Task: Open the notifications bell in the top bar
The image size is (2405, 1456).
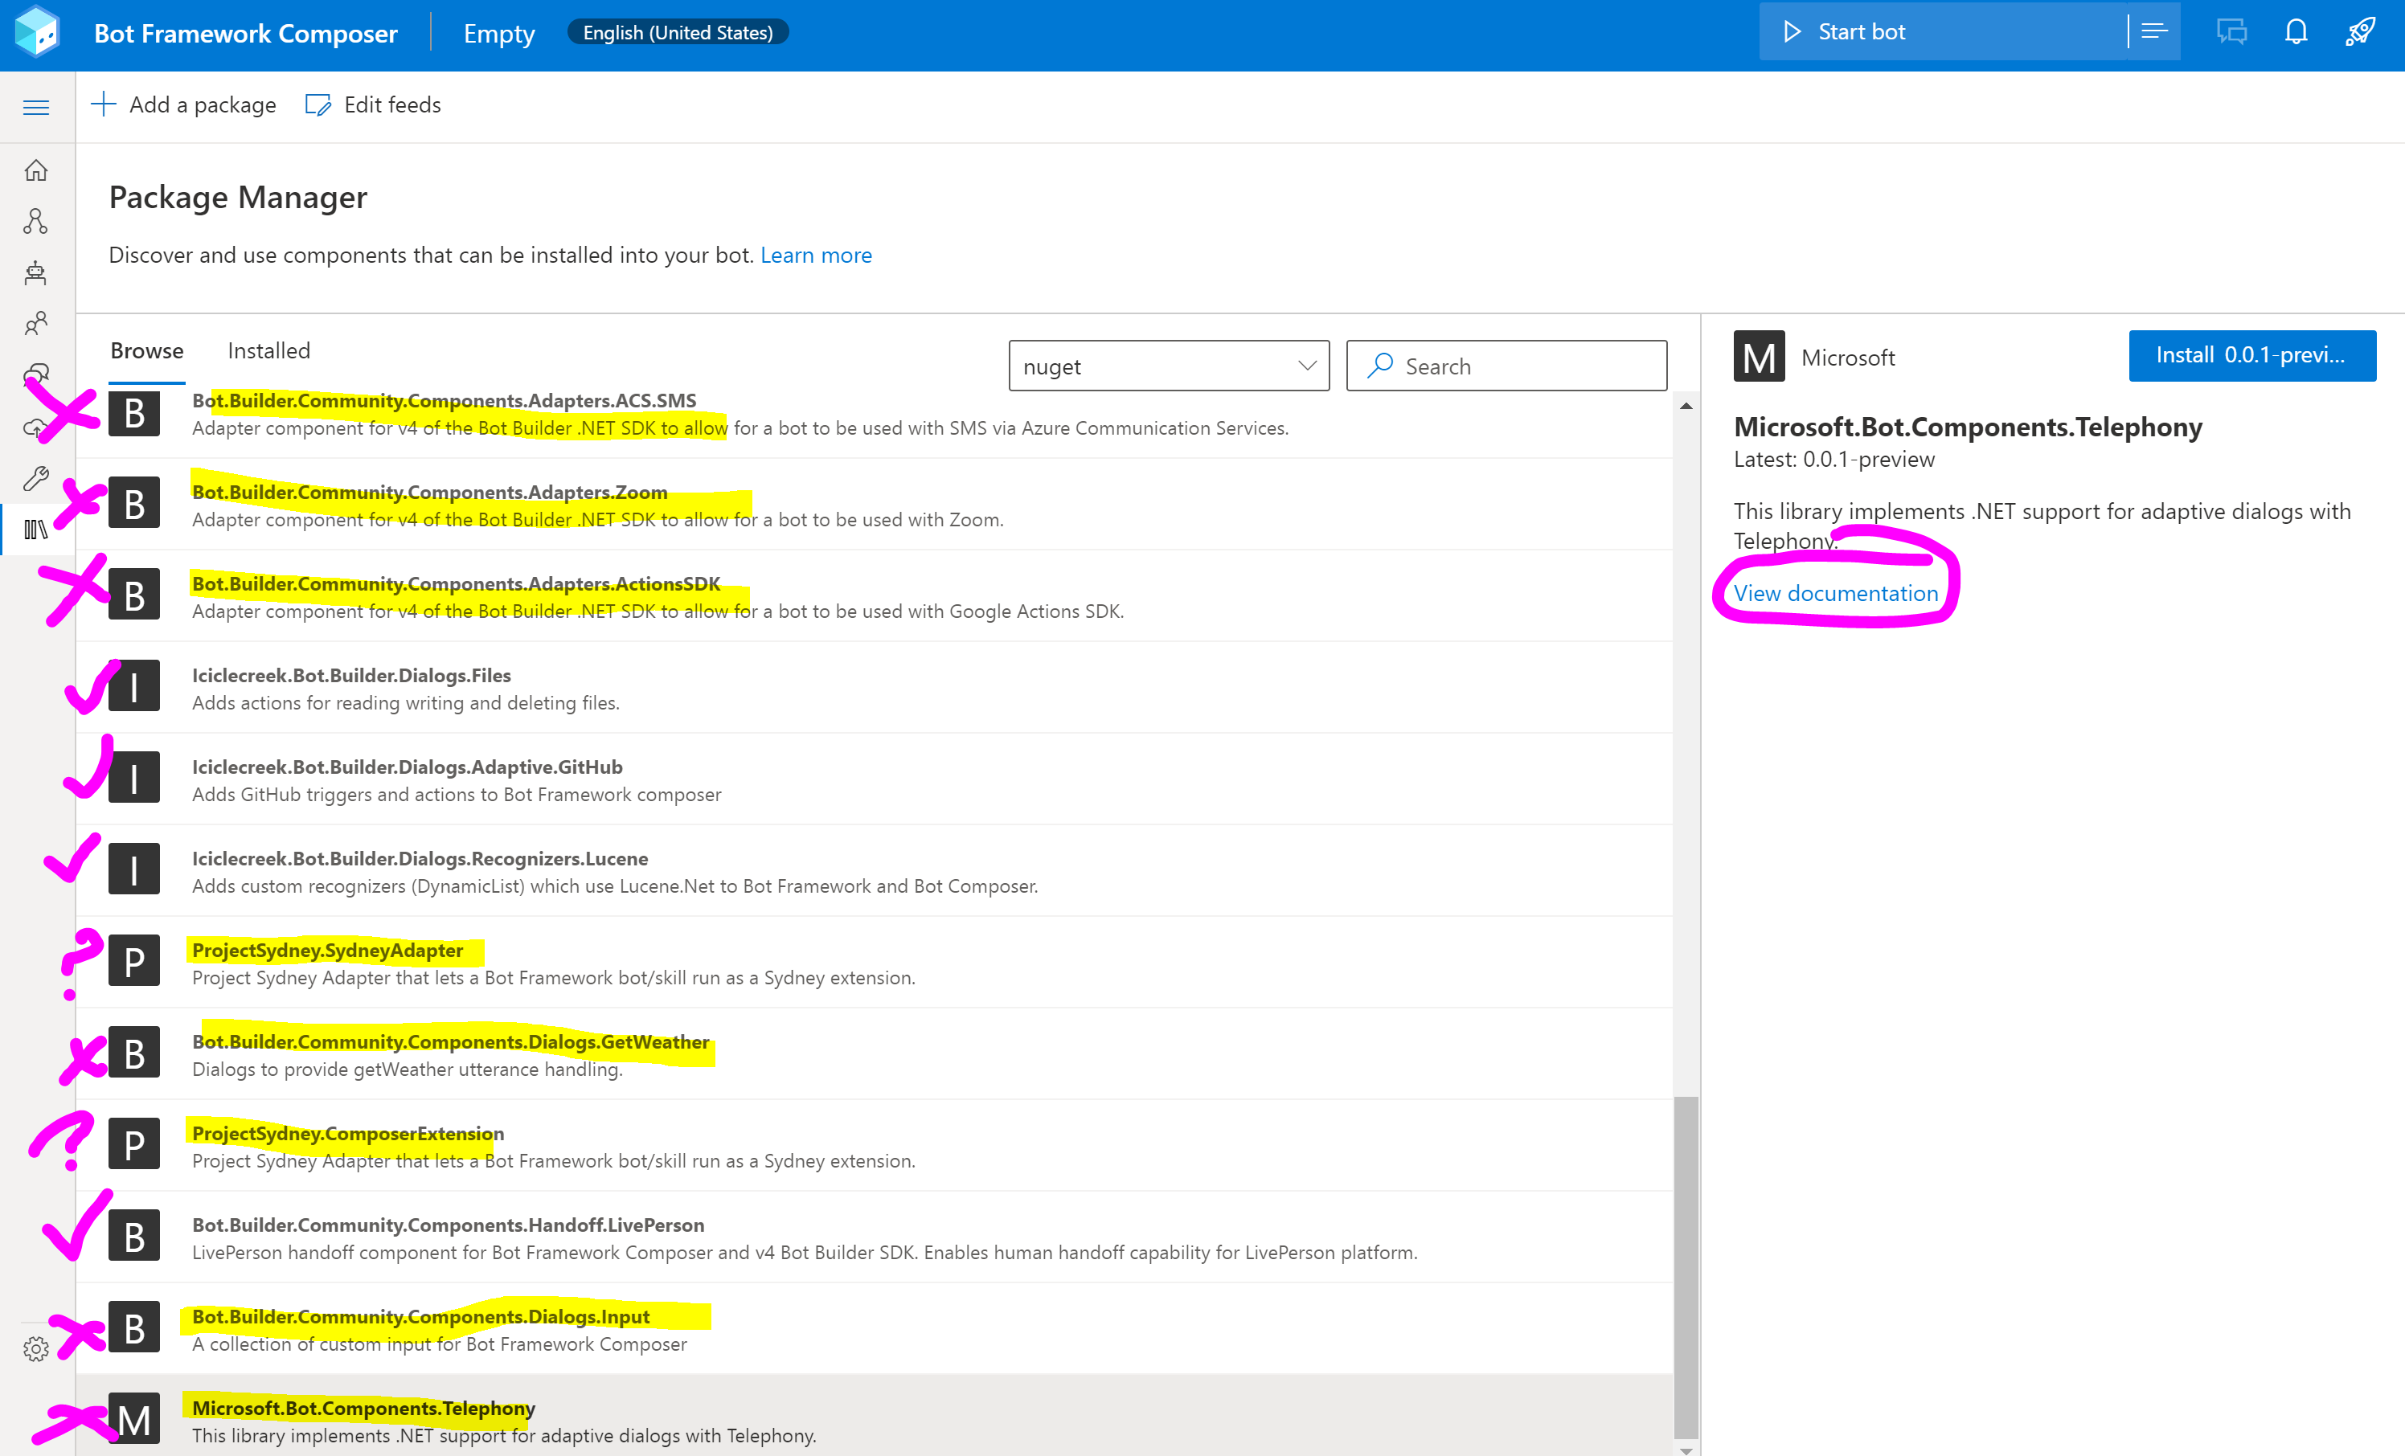Action: point(2296,31)
